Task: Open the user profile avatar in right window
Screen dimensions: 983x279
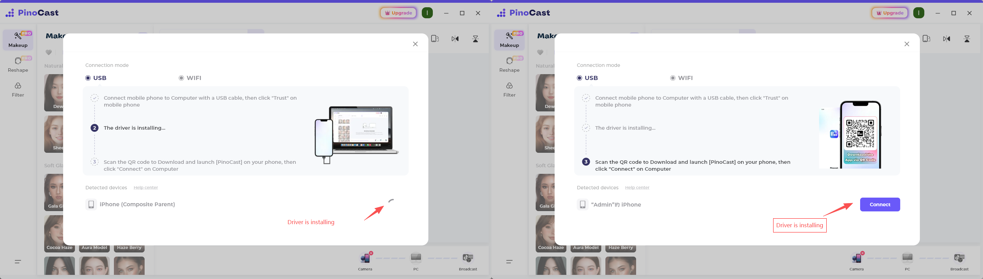Action: [919, 13]
